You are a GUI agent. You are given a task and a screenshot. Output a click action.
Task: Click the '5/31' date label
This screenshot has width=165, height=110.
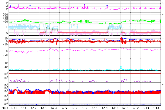(x=14, y=108)
